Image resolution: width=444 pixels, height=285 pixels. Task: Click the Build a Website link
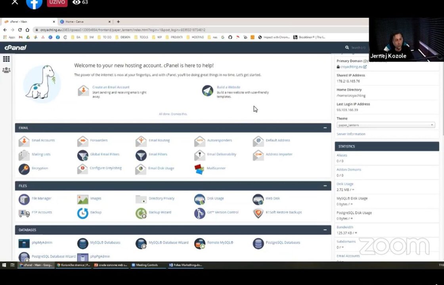(228, 87)
